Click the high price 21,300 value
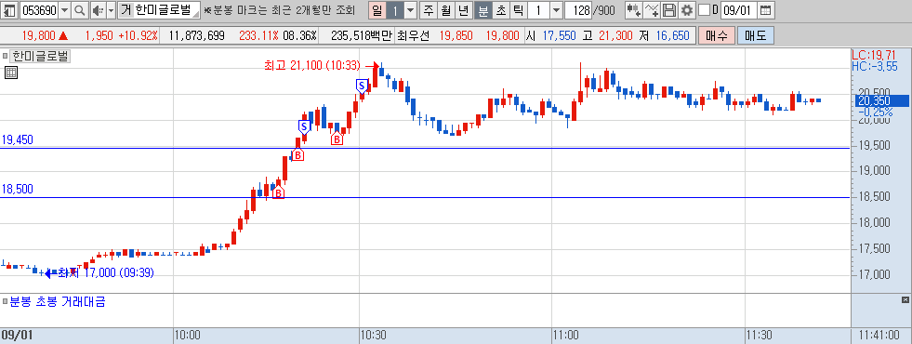 616,35
